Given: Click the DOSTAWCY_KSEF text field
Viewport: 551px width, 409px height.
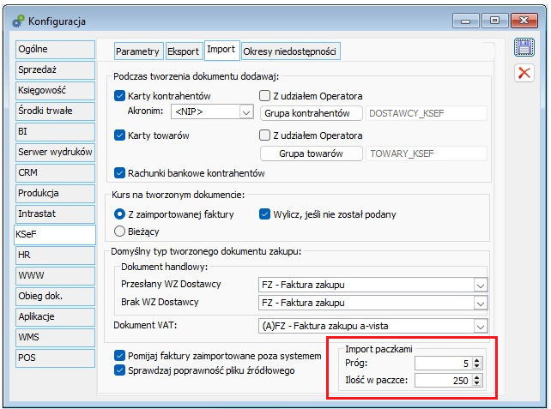Looking at the screenshot, I should [x=427, y=112].
